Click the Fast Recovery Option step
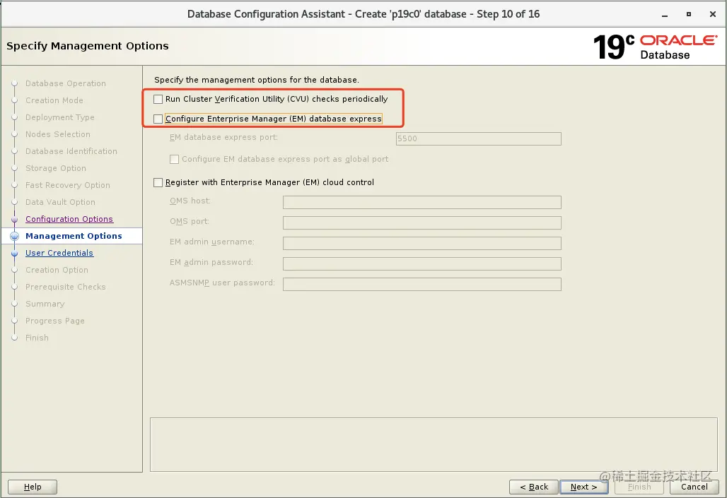Image resolution: width=727 pixels, height=498 pixels. tap(68, 185)
